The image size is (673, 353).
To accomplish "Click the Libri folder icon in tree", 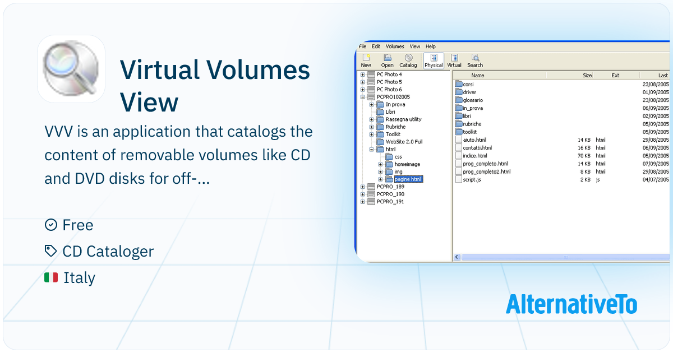I will [x=380, y=112].
